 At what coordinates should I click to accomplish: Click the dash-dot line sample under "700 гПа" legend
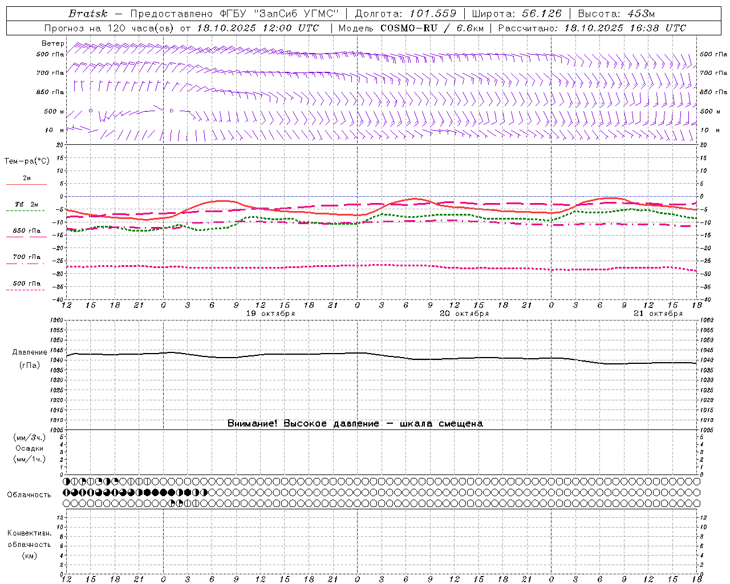[26, 263]
